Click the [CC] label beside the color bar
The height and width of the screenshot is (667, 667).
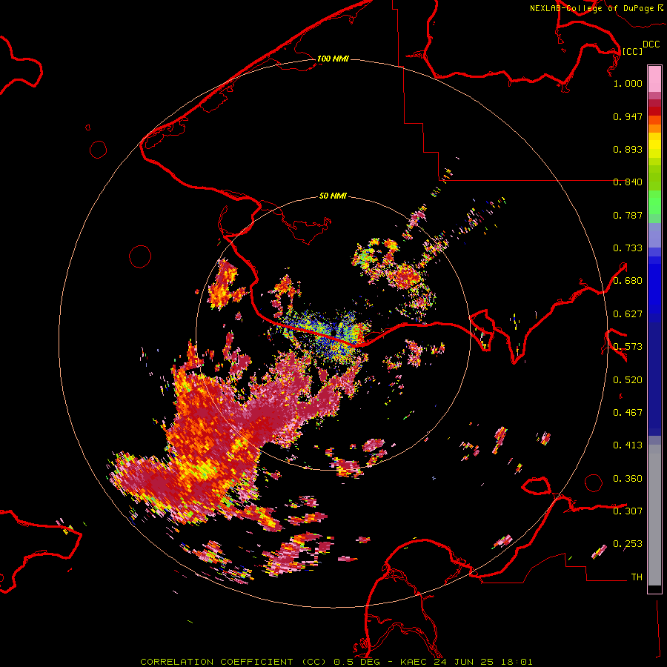click(632, 51)
